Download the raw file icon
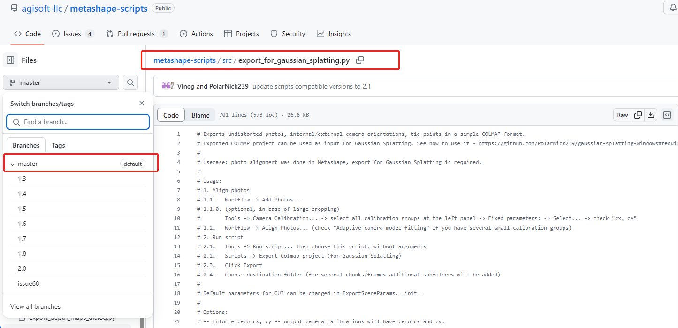Image resolution: width=678 pixels, height=328 pixels. coord(651,115)
